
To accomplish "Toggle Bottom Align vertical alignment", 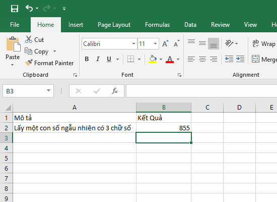I will [214, 43].
